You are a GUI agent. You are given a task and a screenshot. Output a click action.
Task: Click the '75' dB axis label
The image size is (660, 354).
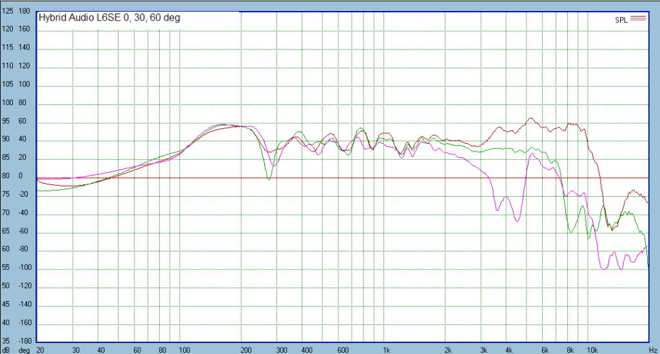(x=6, y=195)
